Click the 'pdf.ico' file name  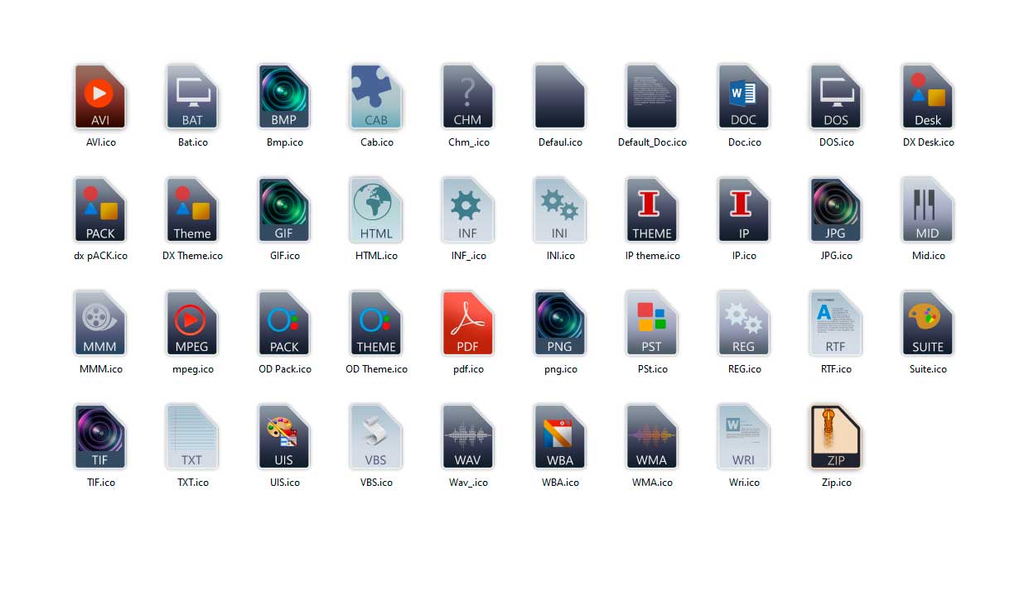(x=468, y=369)
